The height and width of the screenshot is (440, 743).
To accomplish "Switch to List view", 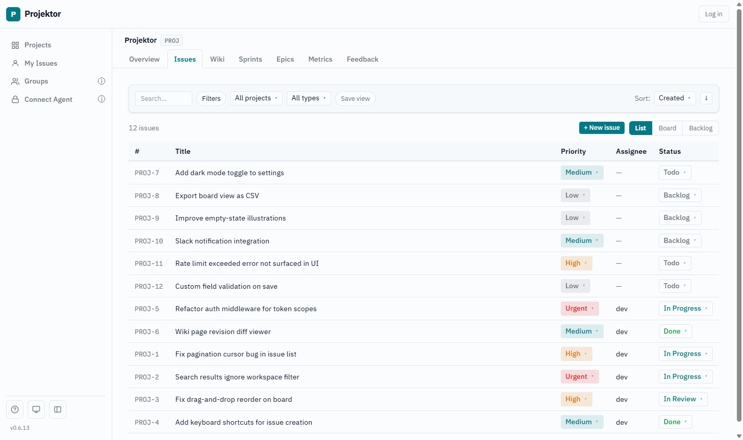I will point(640,128).
